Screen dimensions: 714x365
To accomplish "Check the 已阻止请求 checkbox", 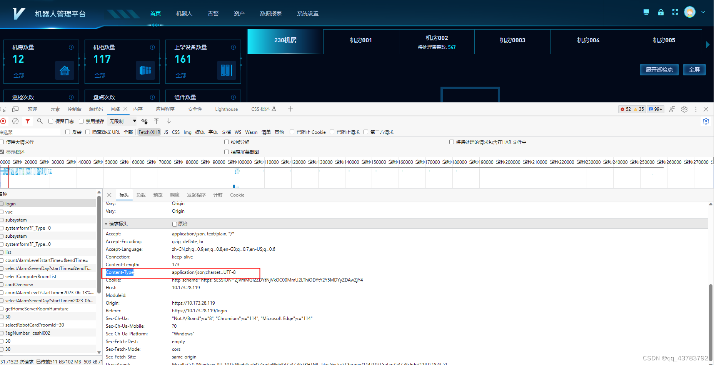I will click(332, 132).
